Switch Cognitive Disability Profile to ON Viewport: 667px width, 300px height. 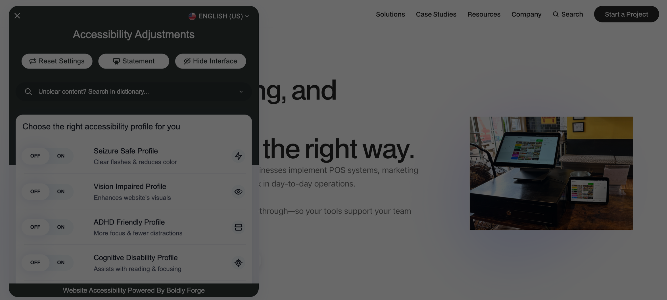61,263
